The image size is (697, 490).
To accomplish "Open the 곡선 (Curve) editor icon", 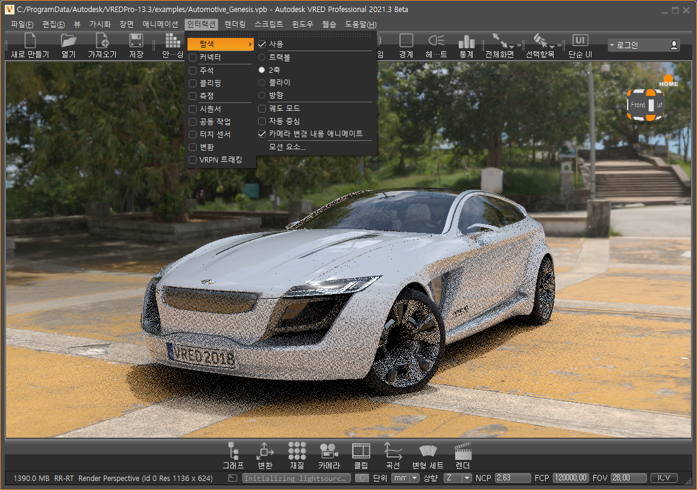I will (x=393, y=451).
